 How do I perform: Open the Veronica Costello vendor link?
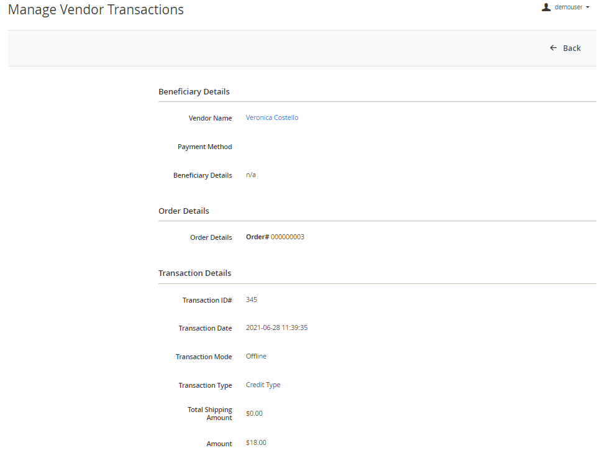[x=272, y=117]
